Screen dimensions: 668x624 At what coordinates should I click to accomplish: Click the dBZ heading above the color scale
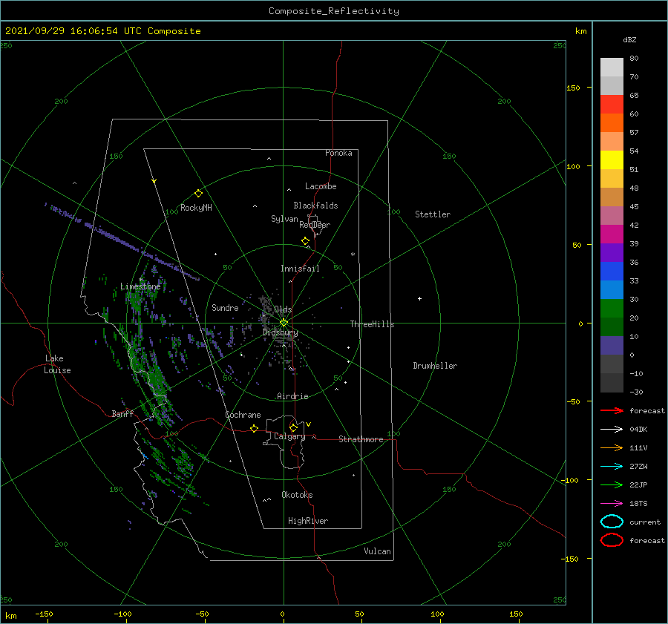pos(629,39)
